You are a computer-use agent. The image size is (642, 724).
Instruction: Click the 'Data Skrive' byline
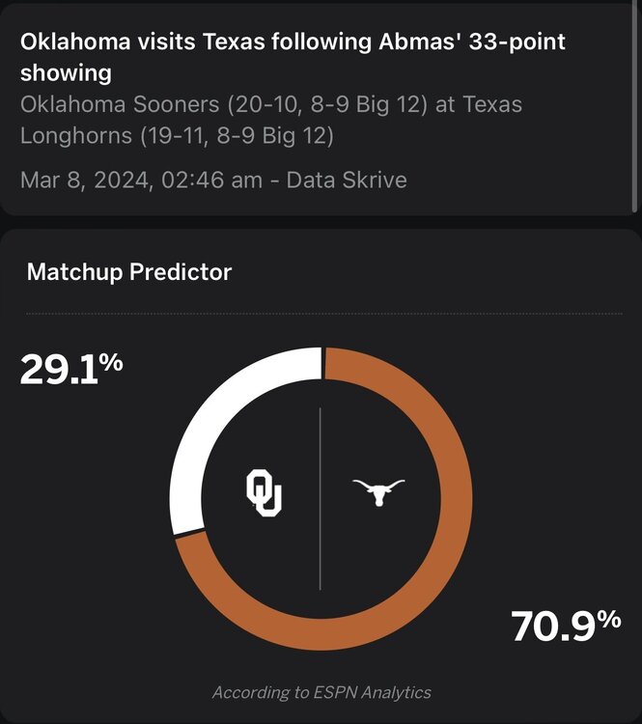pos(347,180)
